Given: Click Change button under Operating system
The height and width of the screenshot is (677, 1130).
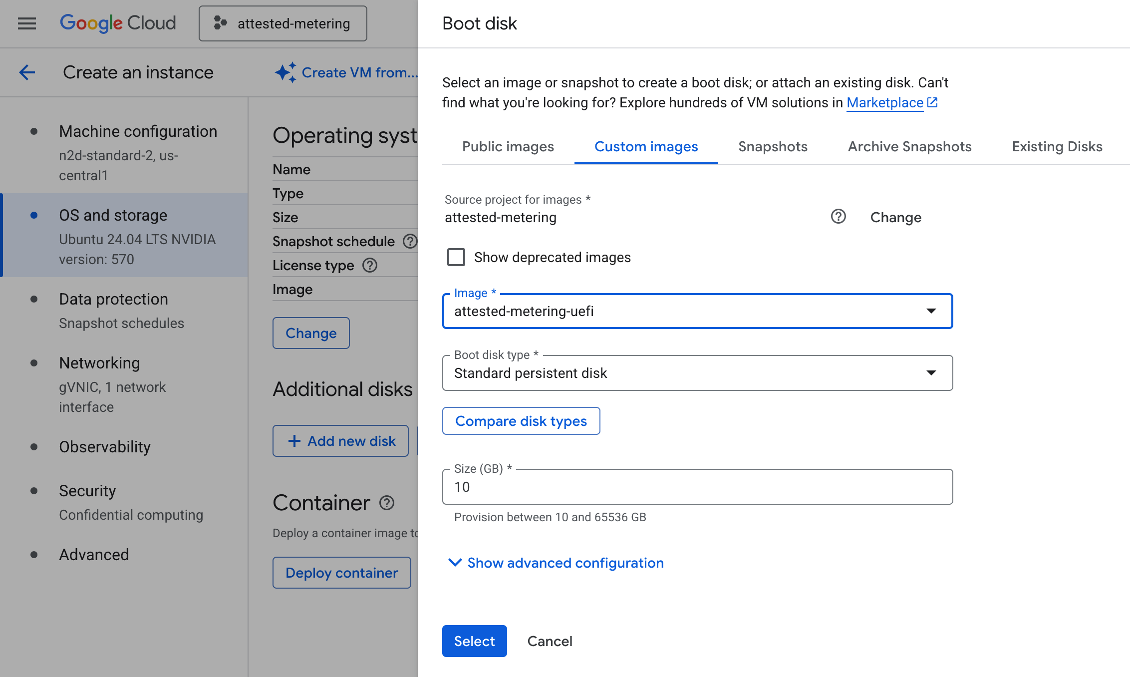Looking at the screenshot, I should coord(311,333).
